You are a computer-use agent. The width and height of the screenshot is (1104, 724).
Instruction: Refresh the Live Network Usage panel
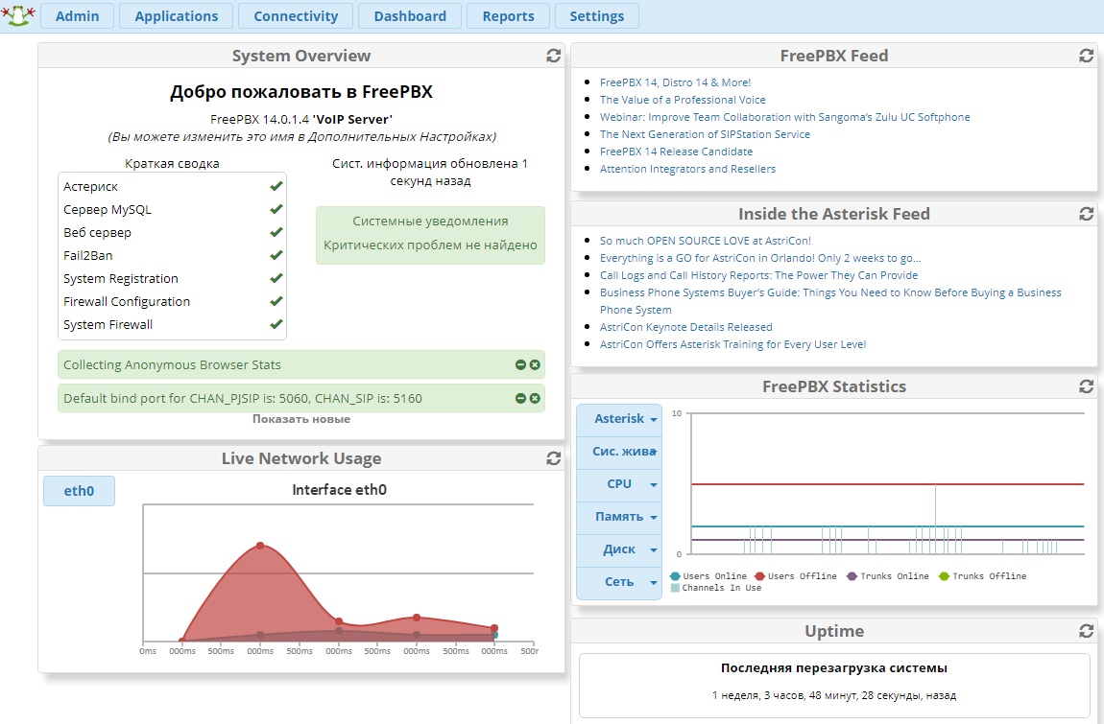tap(553, 458)
